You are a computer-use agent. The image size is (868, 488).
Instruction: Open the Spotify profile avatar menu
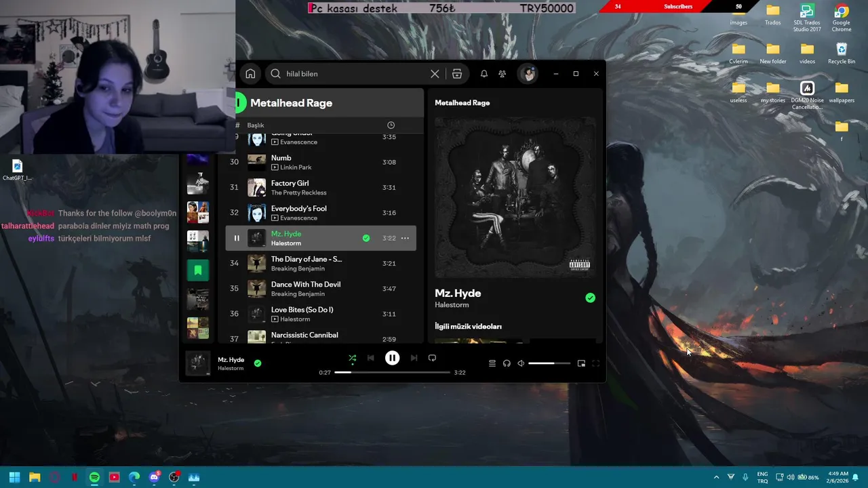tap(528, 74)
